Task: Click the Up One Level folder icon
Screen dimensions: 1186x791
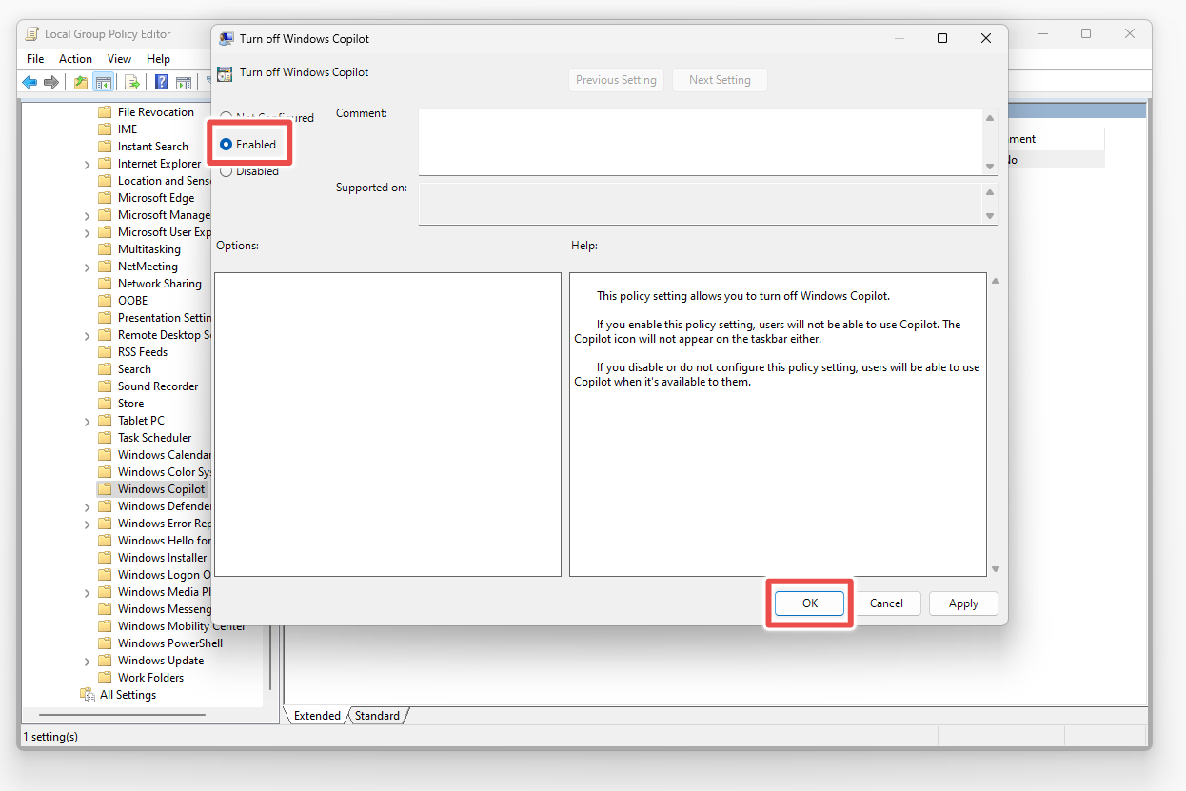Action: coord(81,83)
